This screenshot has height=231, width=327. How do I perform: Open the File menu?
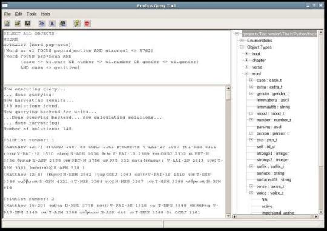click(7, 14)
